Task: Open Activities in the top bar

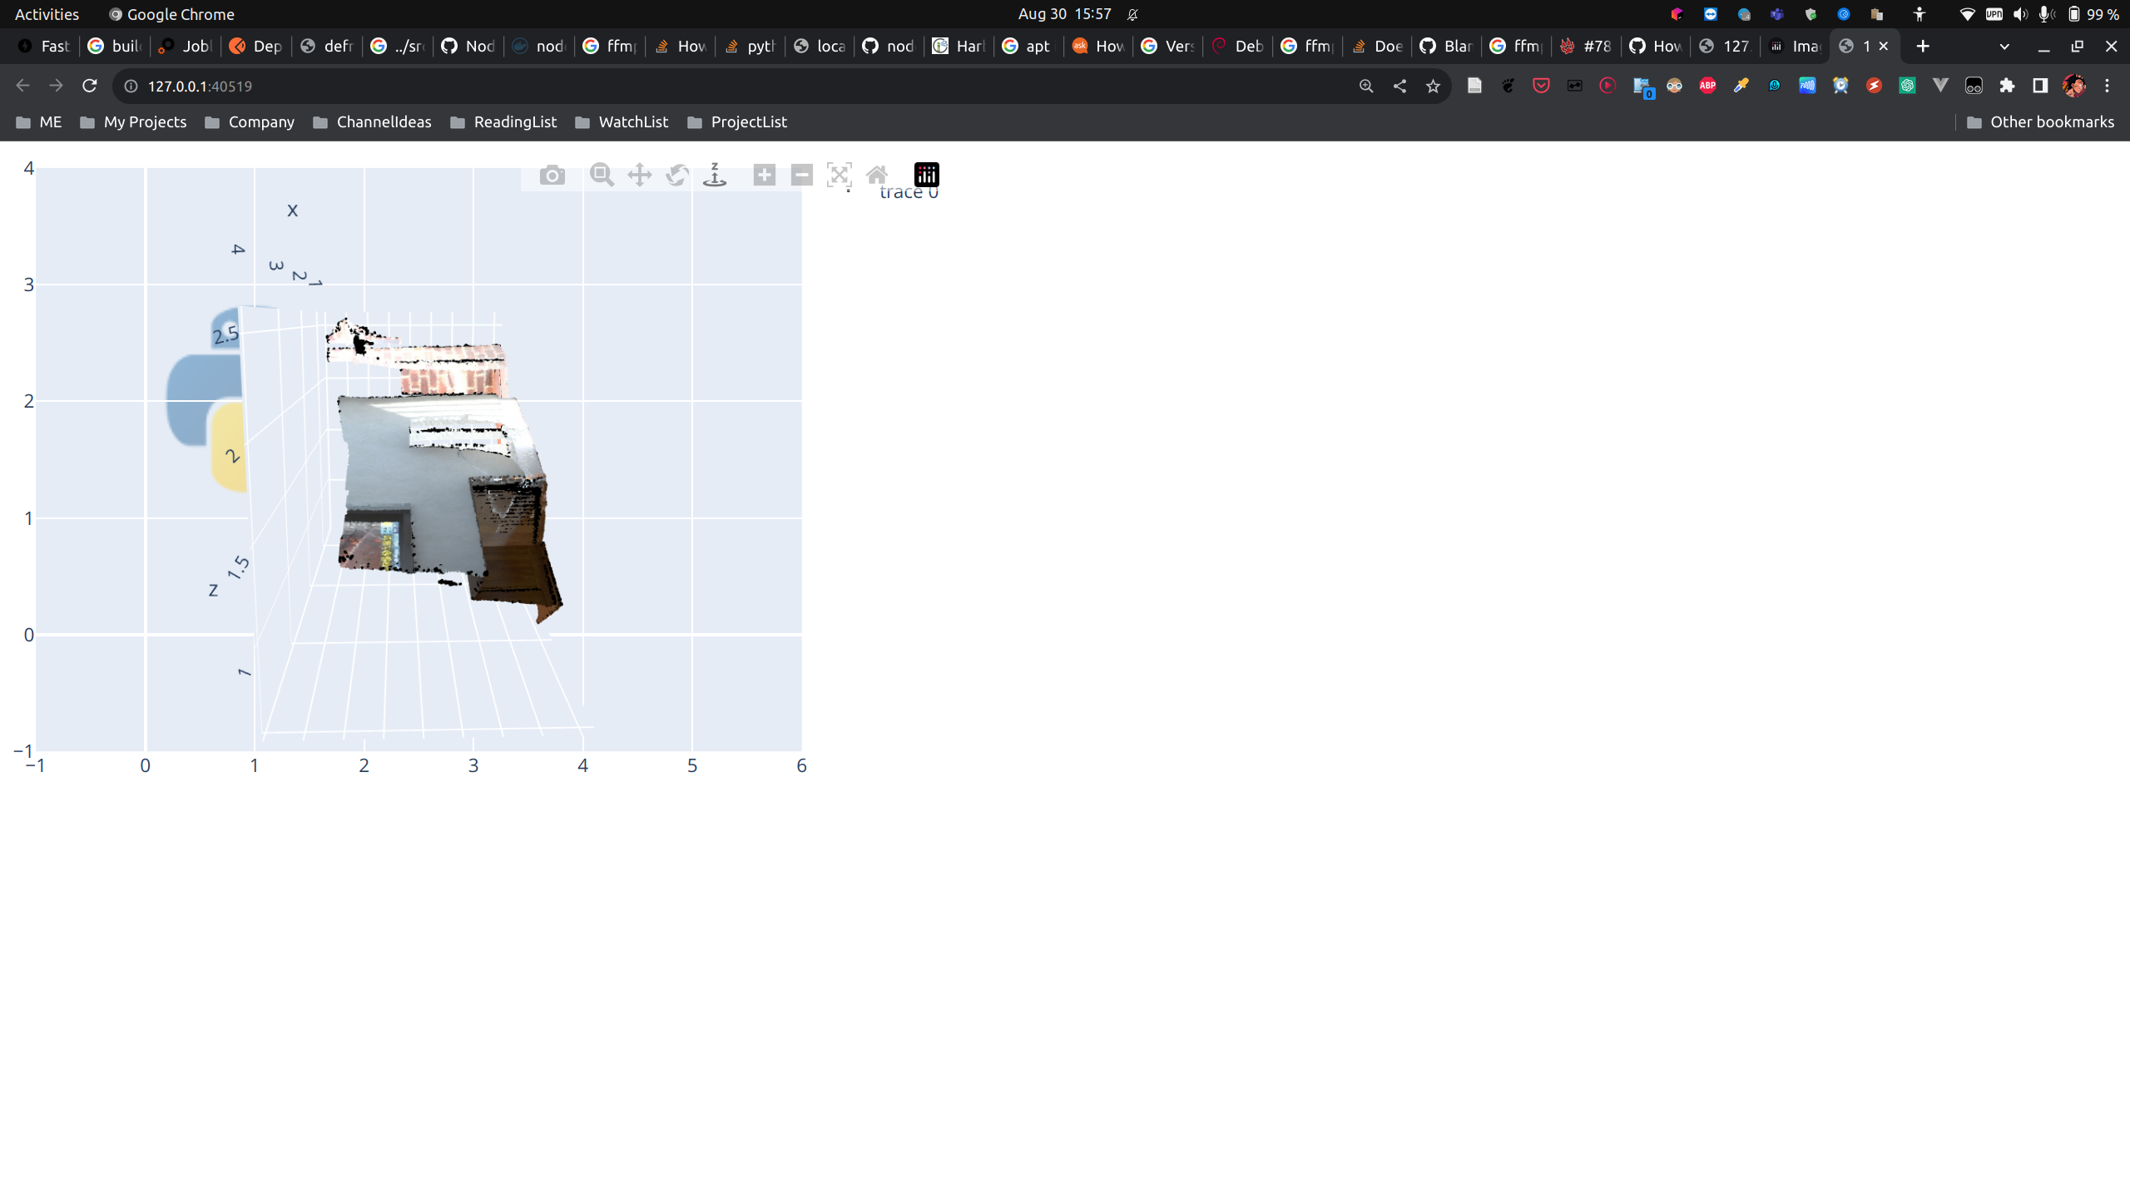Action: 47,13
